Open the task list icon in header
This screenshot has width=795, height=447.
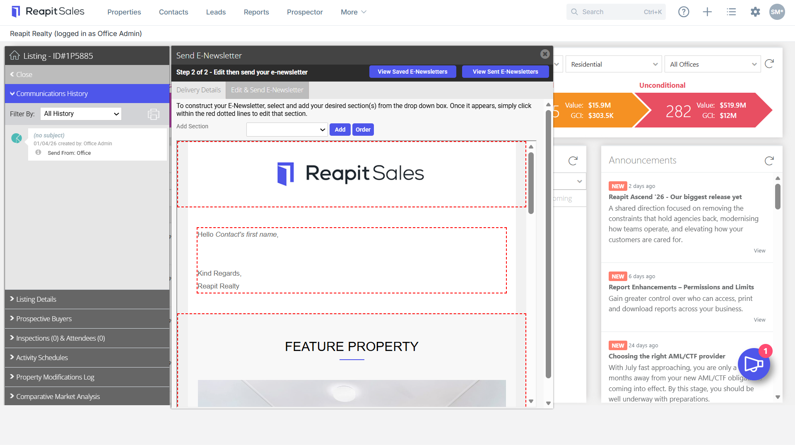tap(731, 12)
